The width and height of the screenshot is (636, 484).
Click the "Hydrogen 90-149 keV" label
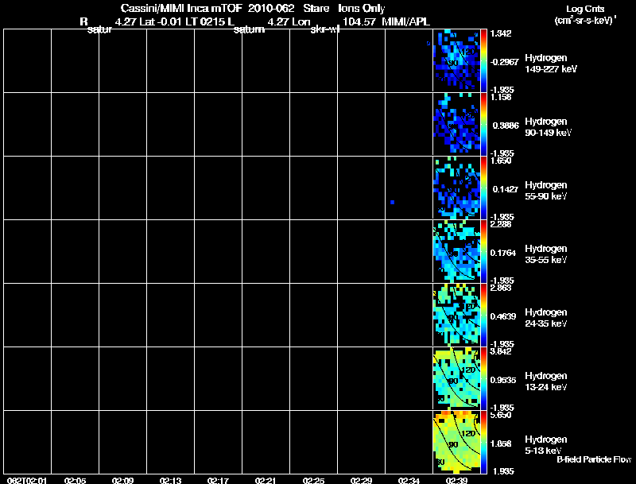(x=549, y=127)
